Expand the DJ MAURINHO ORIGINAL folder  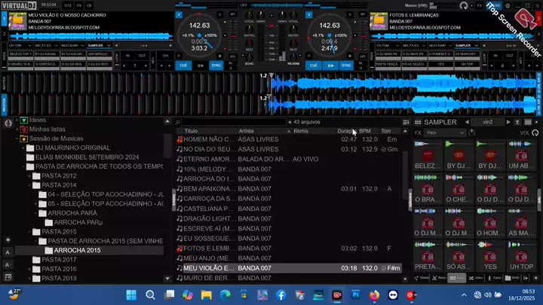pos(23,148)
